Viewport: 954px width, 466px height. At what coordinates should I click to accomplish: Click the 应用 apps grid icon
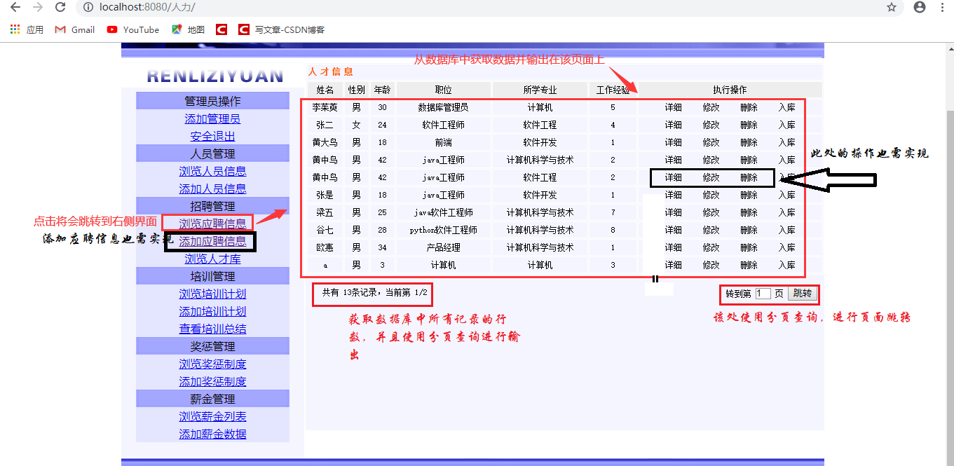tap(13, 29)
